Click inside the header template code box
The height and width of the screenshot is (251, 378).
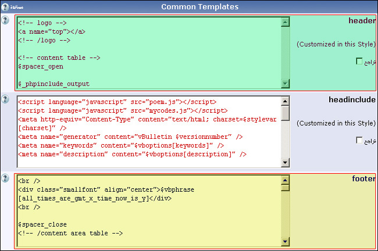click(x=145, y=58)
